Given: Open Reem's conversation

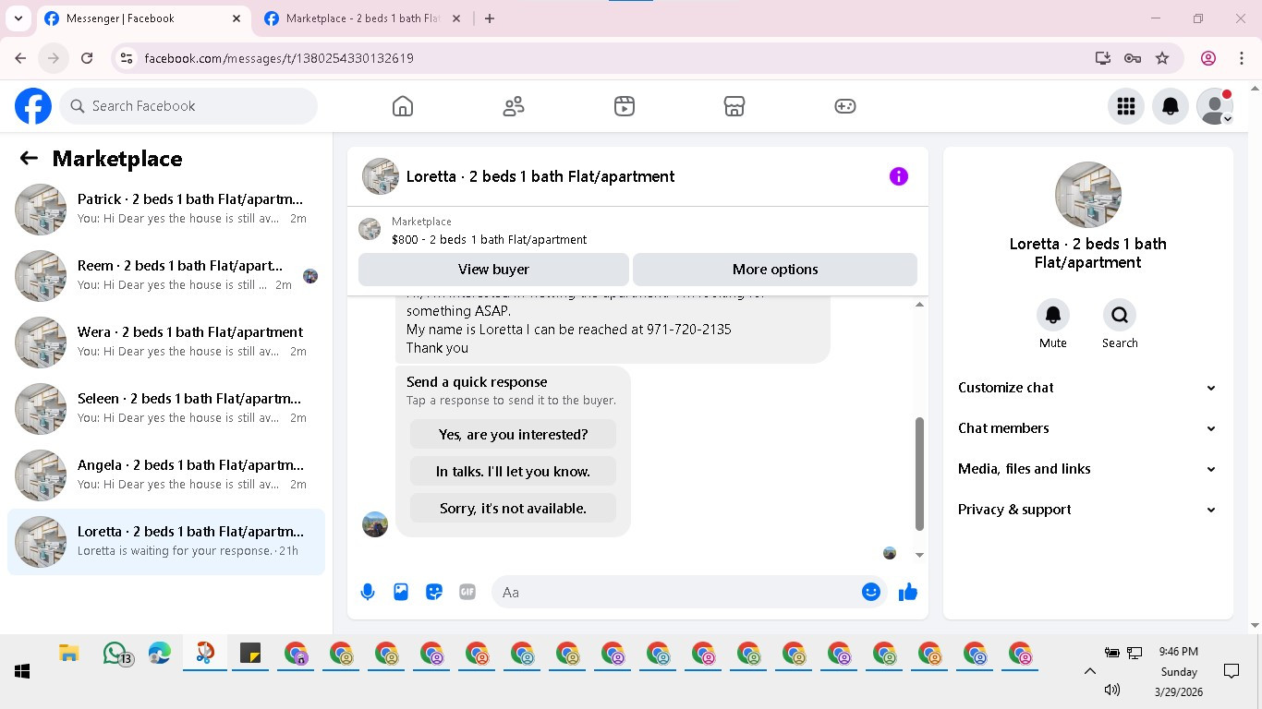Looking at the screenshot, I should (x=166, y=275).
